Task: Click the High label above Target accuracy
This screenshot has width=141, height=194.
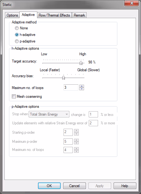Action: tap(82, 54)
